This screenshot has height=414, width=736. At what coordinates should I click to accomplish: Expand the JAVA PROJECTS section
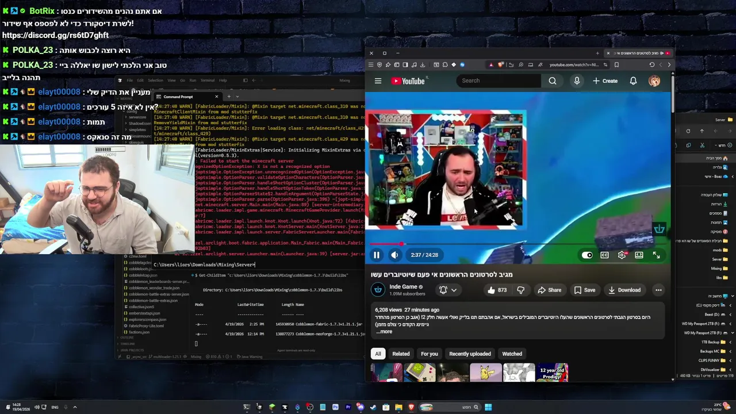pos(131,350)
